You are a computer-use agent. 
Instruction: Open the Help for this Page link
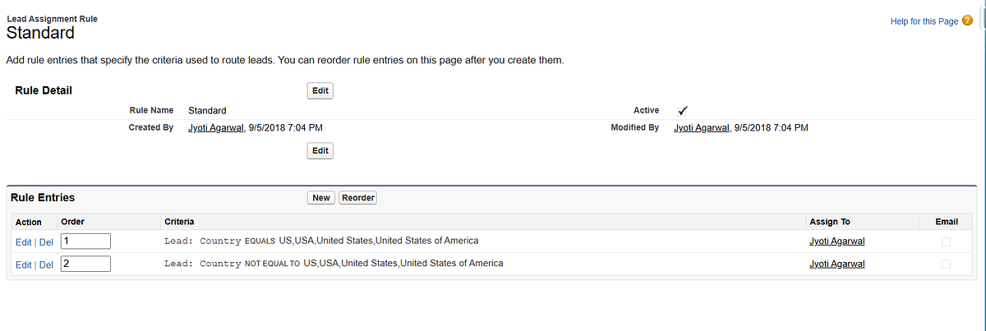[924, 21]
